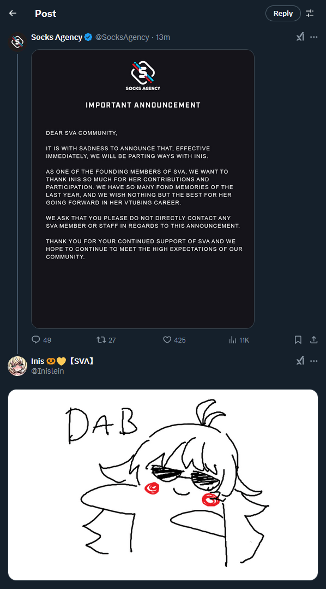Open more options on Inis post
The width and height of the screenshot is (326, 589).
click(x=314, y=361)
